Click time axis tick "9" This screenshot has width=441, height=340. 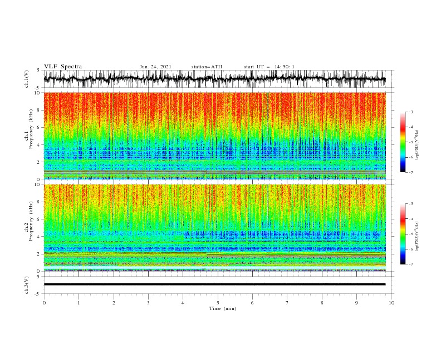[x=356, y=303]
